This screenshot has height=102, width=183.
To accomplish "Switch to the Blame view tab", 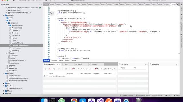I will (61, 60).
